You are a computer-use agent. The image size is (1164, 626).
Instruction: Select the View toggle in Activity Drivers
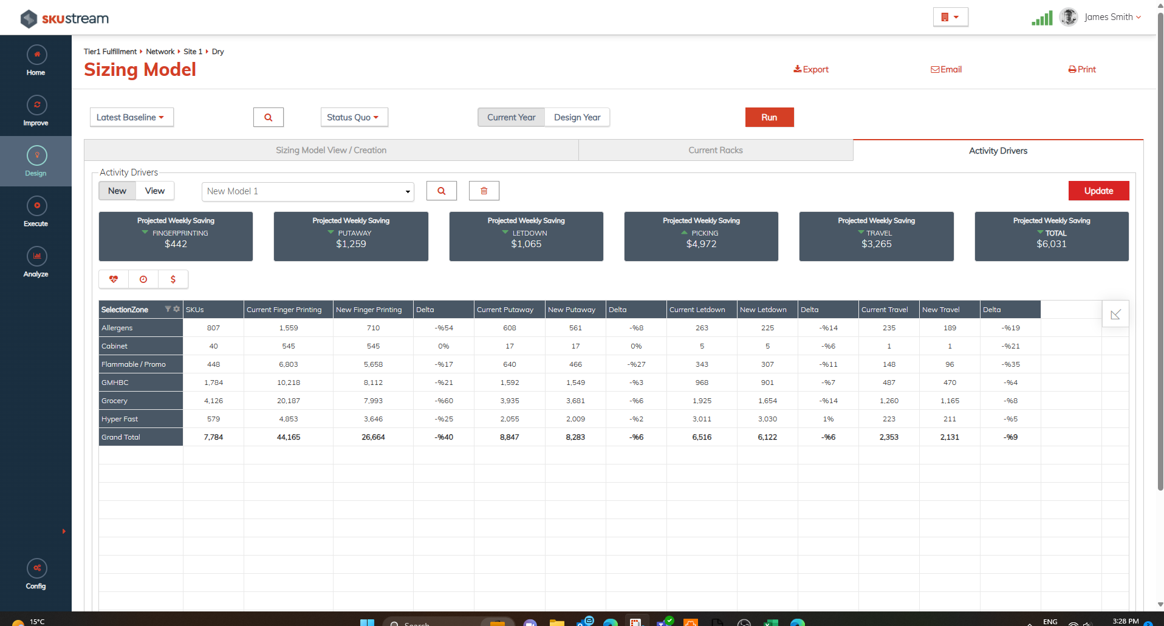pos(155,191)
